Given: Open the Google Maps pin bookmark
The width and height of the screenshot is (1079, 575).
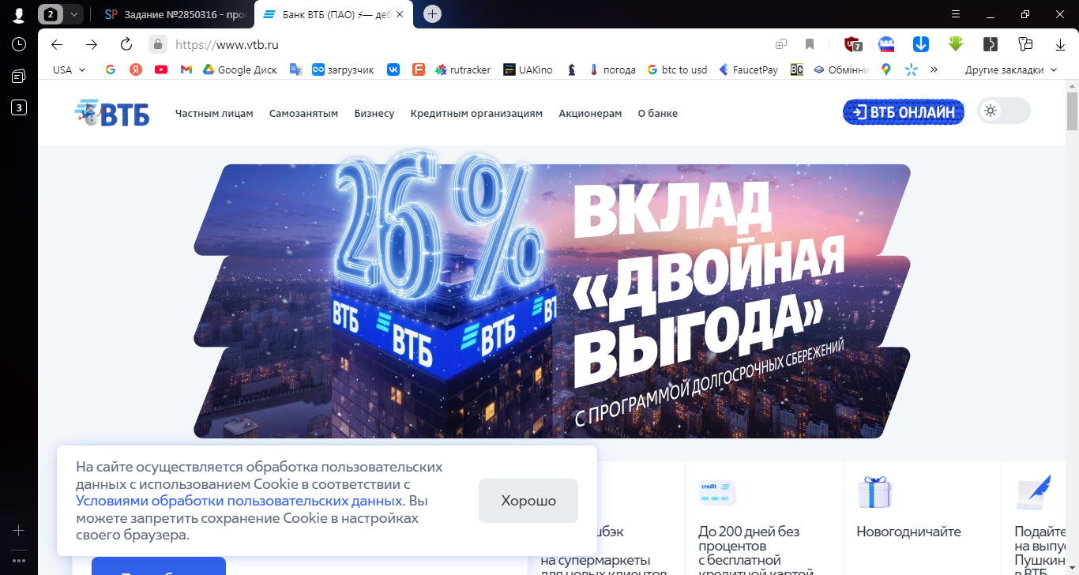Looking at the screenshot, I should click(x=886, y=70).
